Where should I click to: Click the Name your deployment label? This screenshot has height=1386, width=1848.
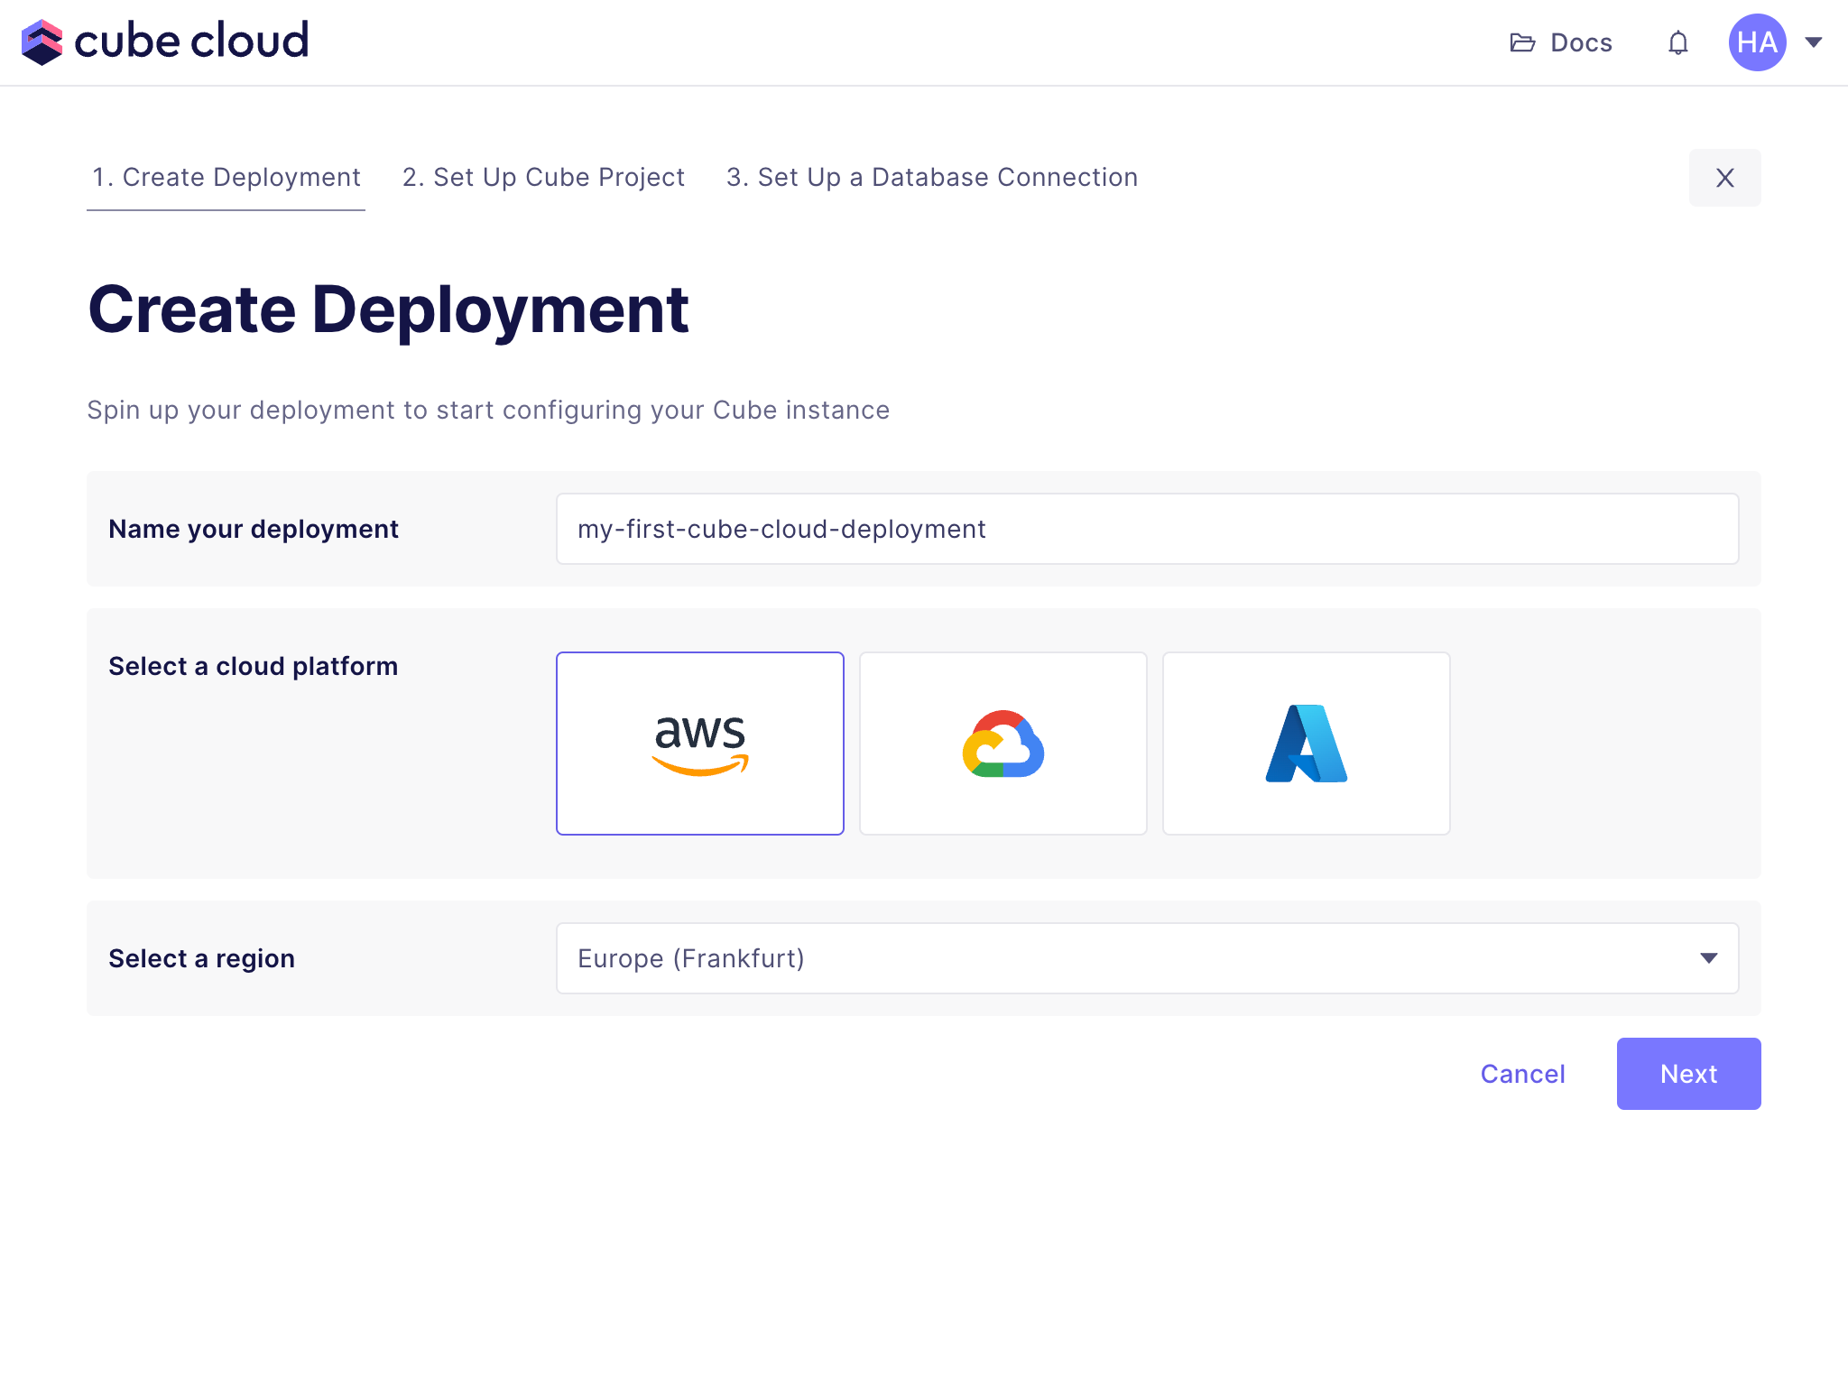coord(254,529)
